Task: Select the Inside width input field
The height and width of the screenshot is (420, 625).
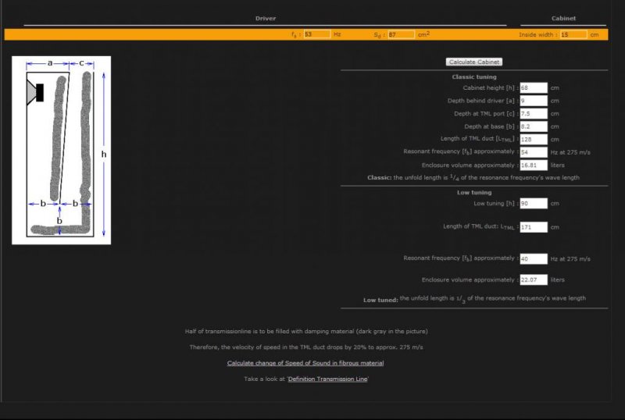Action: pos(573,34)
